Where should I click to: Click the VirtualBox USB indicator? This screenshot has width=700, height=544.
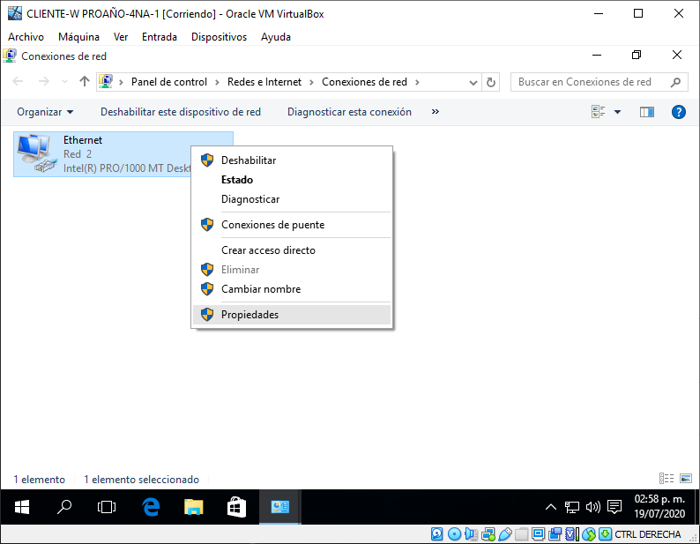pyautogui.click(x=505, y=533)
